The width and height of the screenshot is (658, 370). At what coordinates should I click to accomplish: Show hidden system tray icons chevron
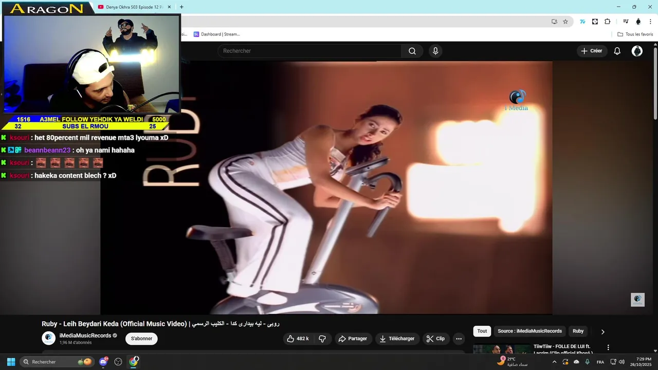coord(554,362)
